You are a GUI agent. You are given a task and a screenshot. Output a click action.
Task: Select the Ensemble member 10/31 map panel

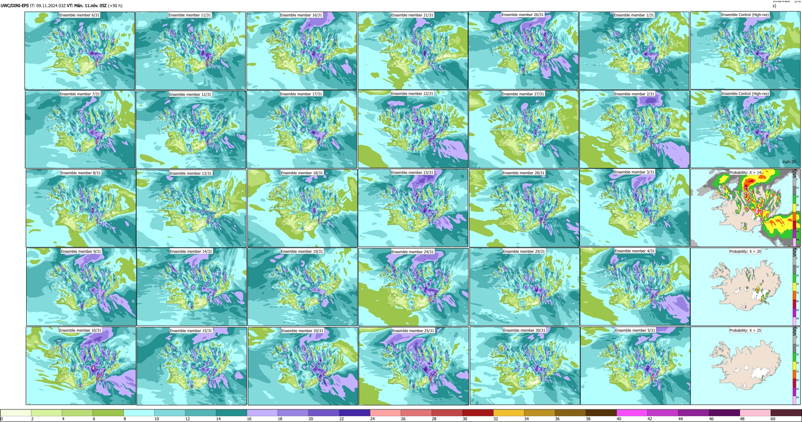pos(81,366)
